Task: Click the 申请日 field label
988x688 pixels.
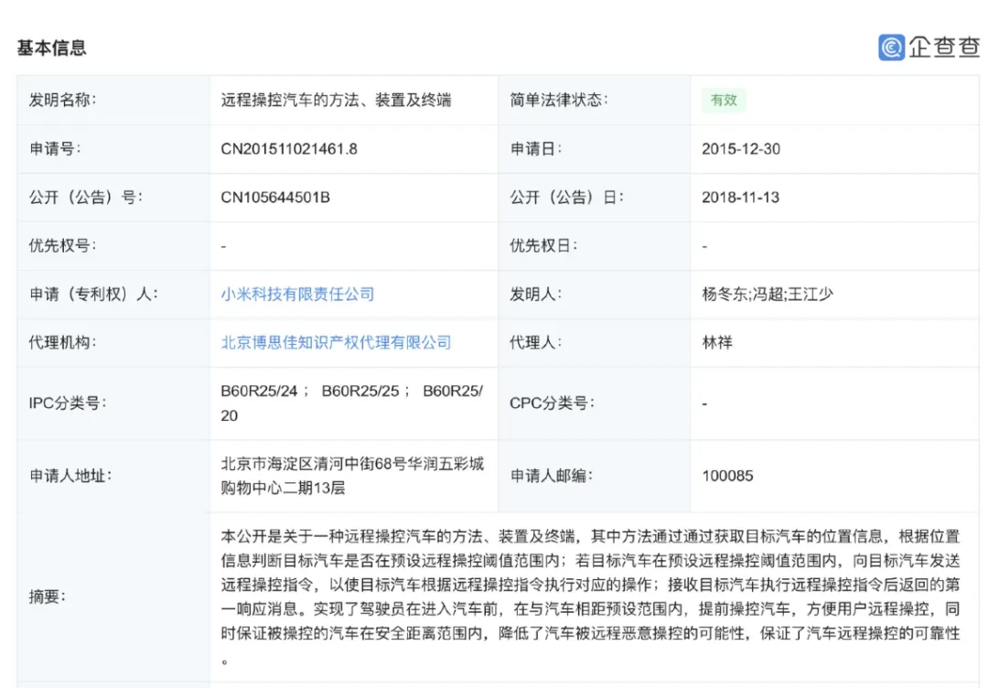Action: click(535, 149)
